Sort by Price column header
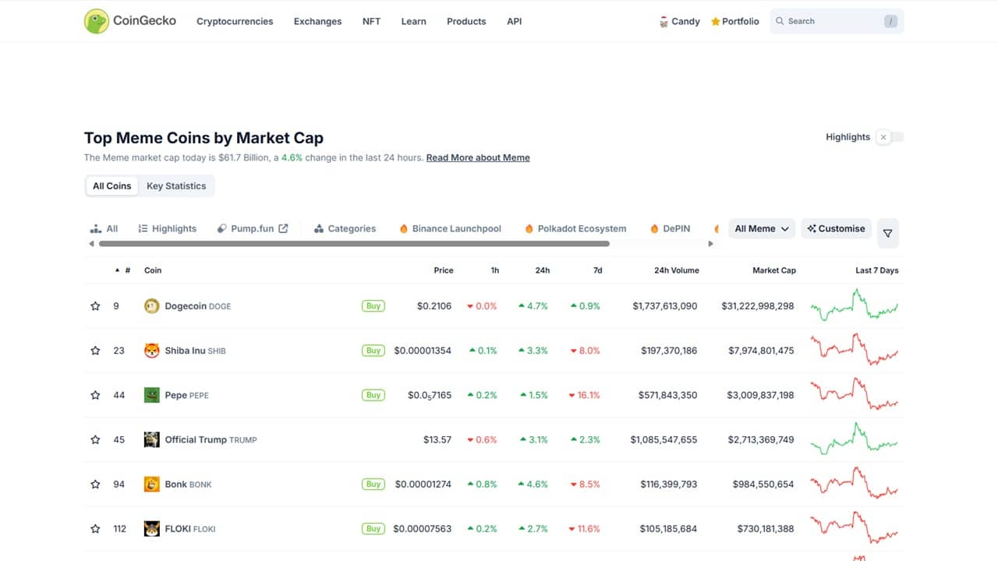This screenshot has width=998, height=561. click(x=444, y=270)
